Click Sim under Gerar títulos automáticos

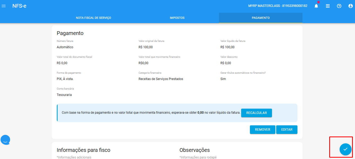pos(223,79)
